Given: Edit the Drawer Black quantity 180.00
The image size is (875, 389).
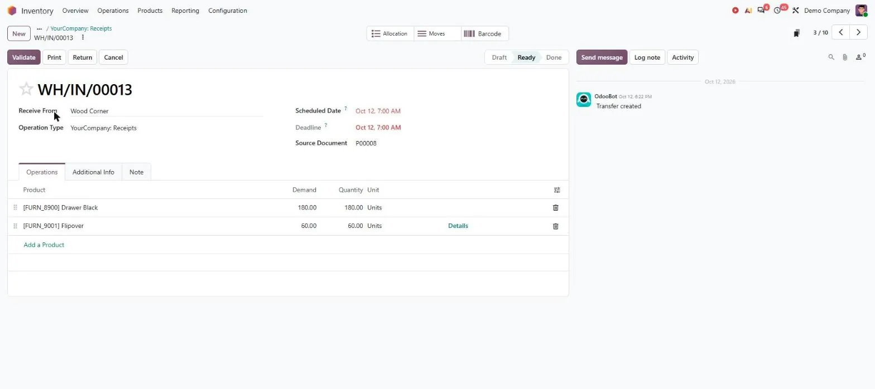Looking at the screenshot, I should point(353,207).
